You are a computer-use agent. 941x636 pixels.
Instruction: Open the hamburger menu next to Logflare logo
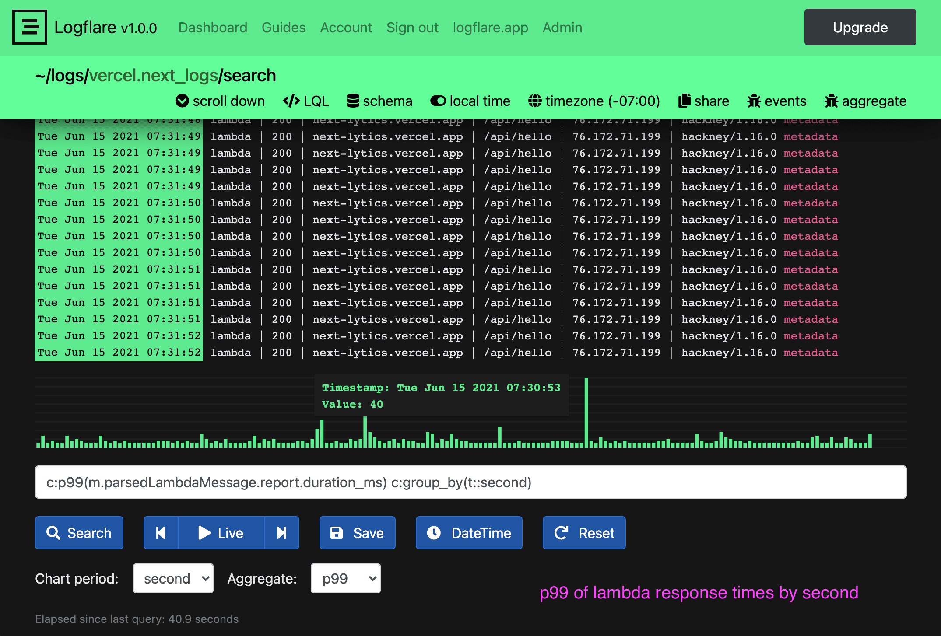29,27
